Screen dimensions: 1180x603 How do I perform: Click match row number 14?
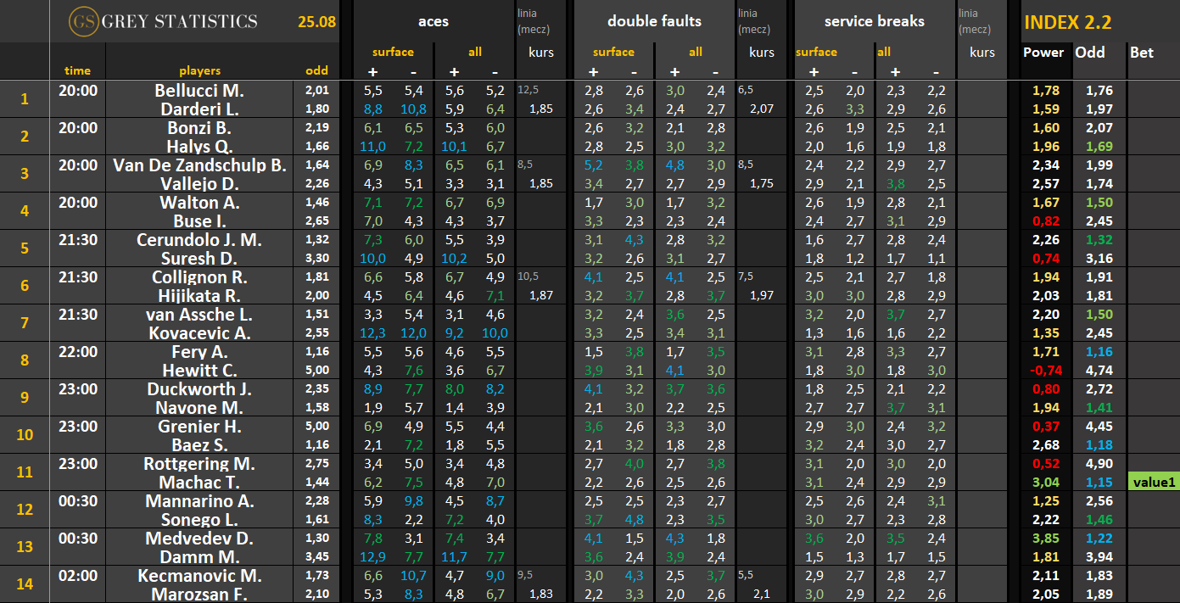[24, 584]
